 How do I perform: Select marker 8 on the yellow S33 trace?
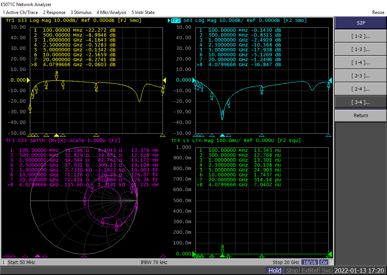coord(57,77)
